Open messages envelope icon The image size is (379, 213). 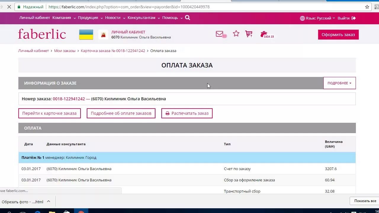coord(219,34)
